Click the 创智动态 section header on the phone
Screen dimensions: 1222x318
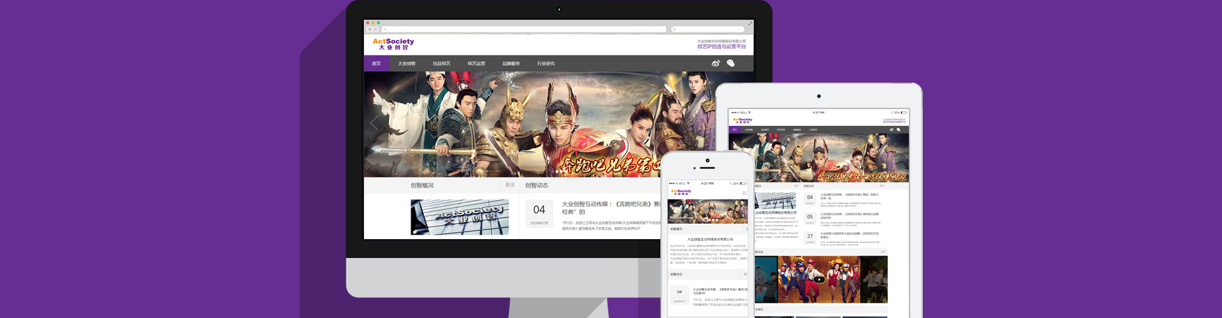point(708,274)
